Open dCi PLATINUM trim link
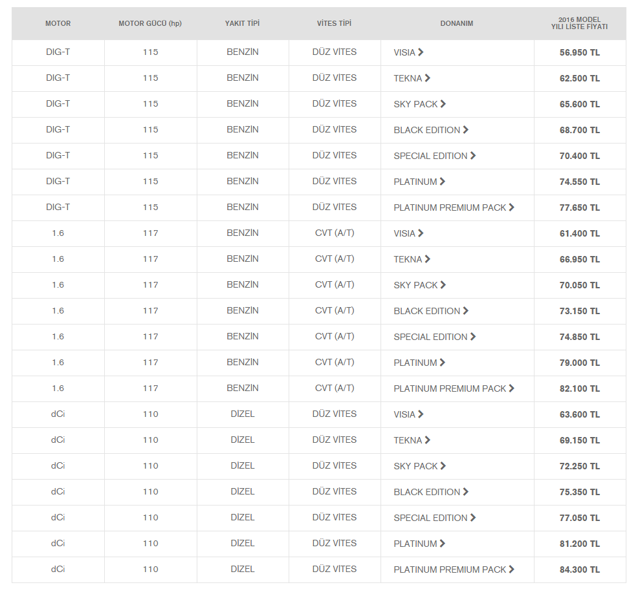The width and height of the screenshot is (640, 596). click(419, 544)
